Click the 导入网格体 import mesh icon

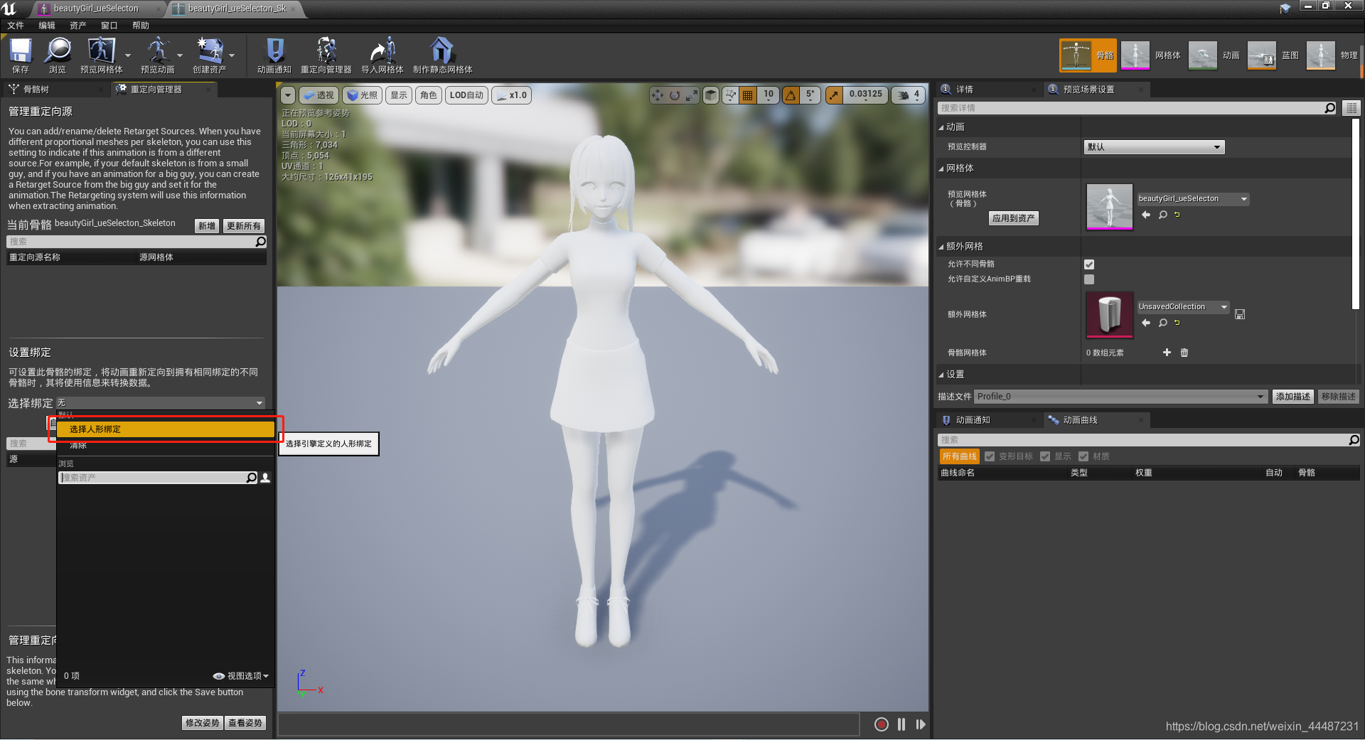tap(382, 55)
